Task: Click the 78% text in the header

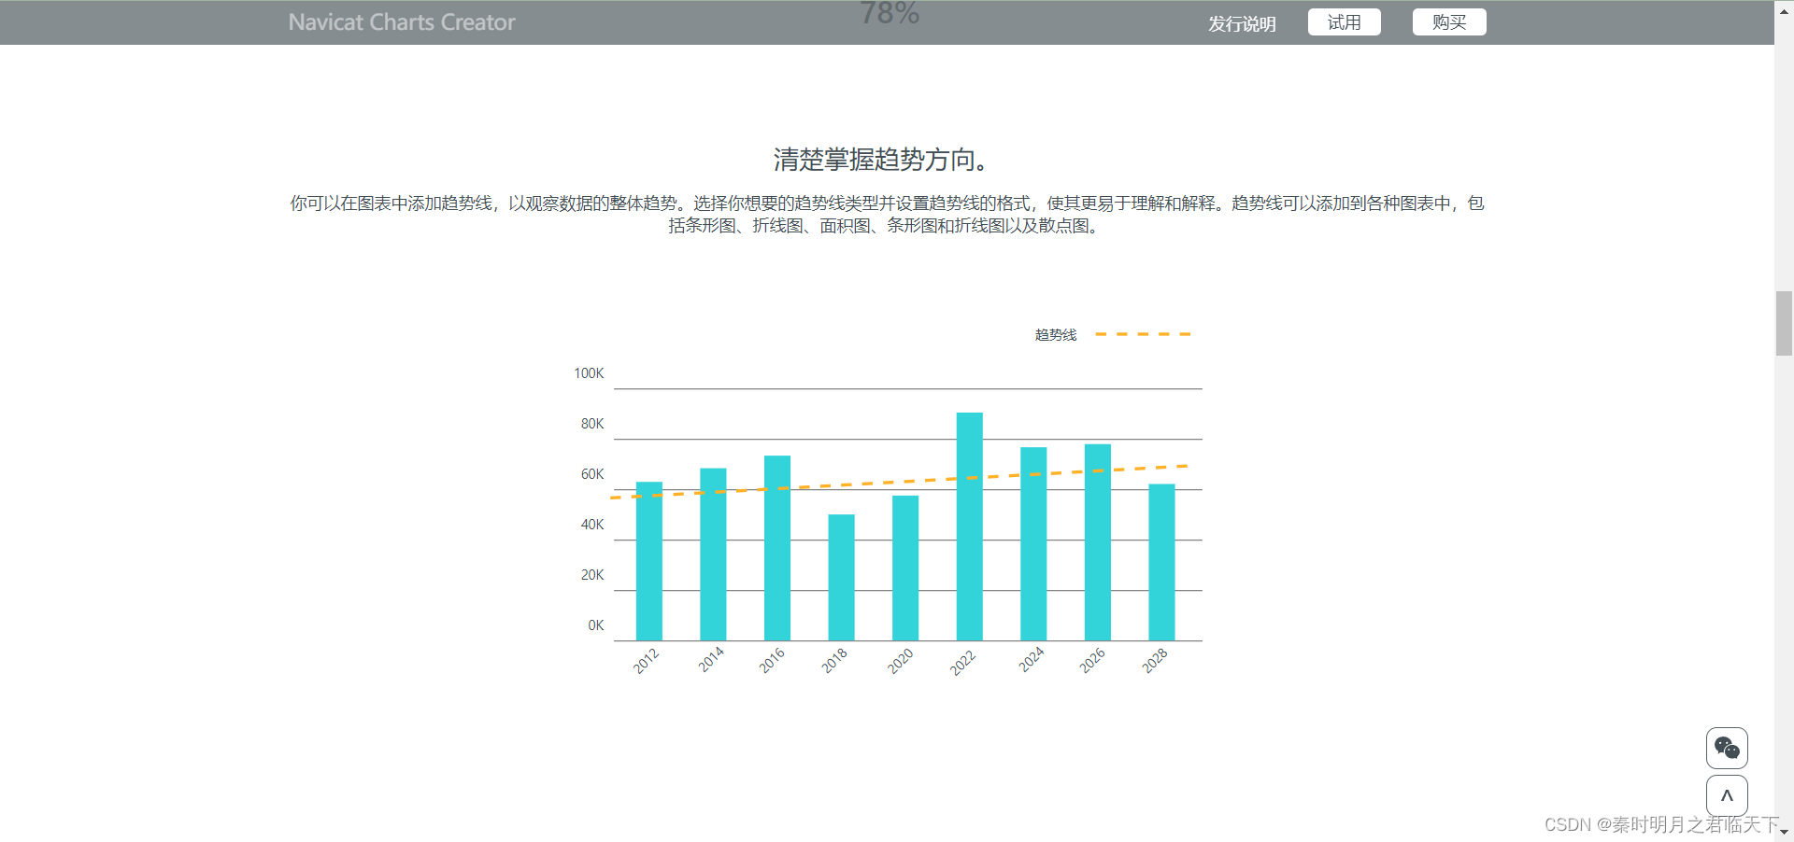Action: point(890,13)
